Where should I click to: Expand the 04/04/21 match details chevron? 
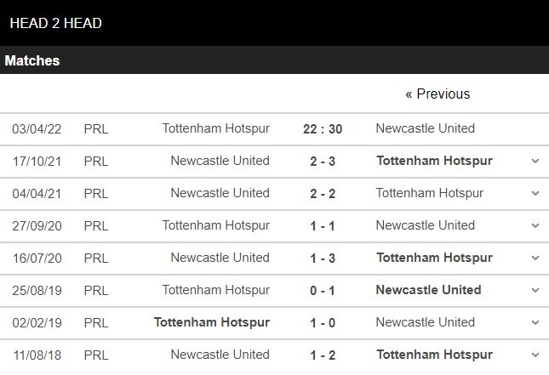click(x=535, y=193)
